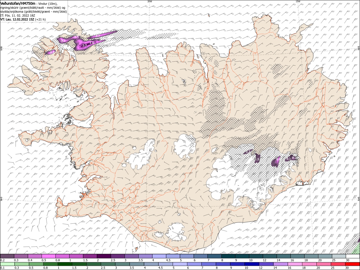The height and width of the screenshot is (270, 360).
Task: Select the 25 red swatch, lower rain scale
Action: tap(337, 264)
